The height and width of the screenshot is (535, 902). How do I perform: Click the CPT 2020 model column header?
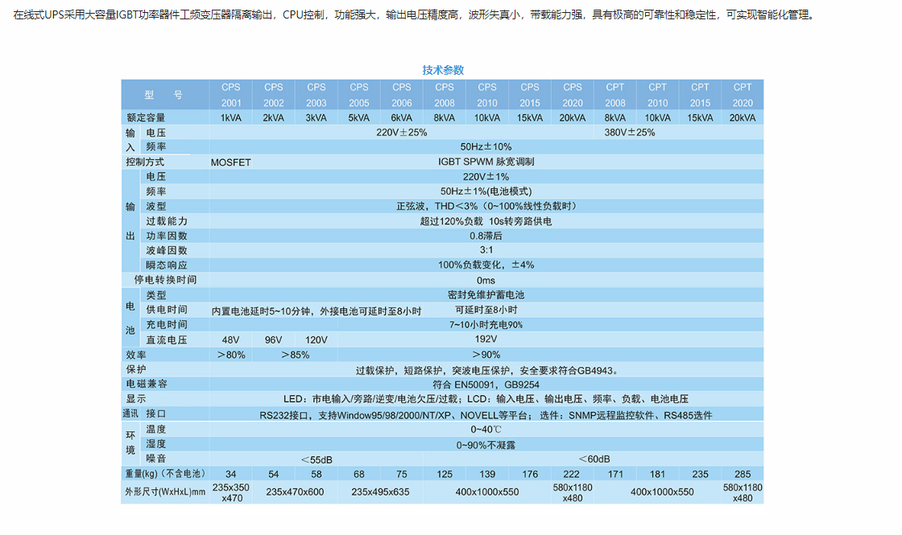point(742,95)
